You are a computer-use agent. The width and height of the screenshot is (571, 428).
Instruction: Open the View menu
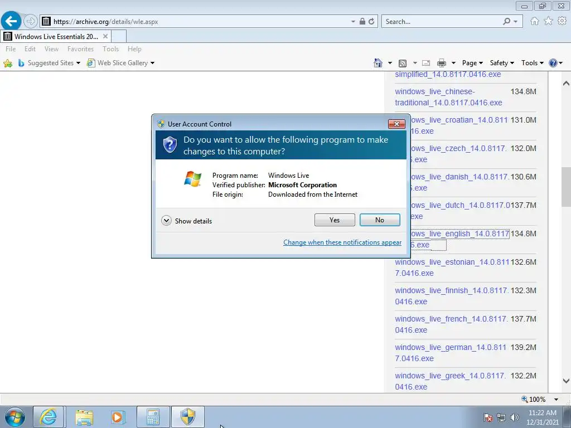[x=51, y=49]
